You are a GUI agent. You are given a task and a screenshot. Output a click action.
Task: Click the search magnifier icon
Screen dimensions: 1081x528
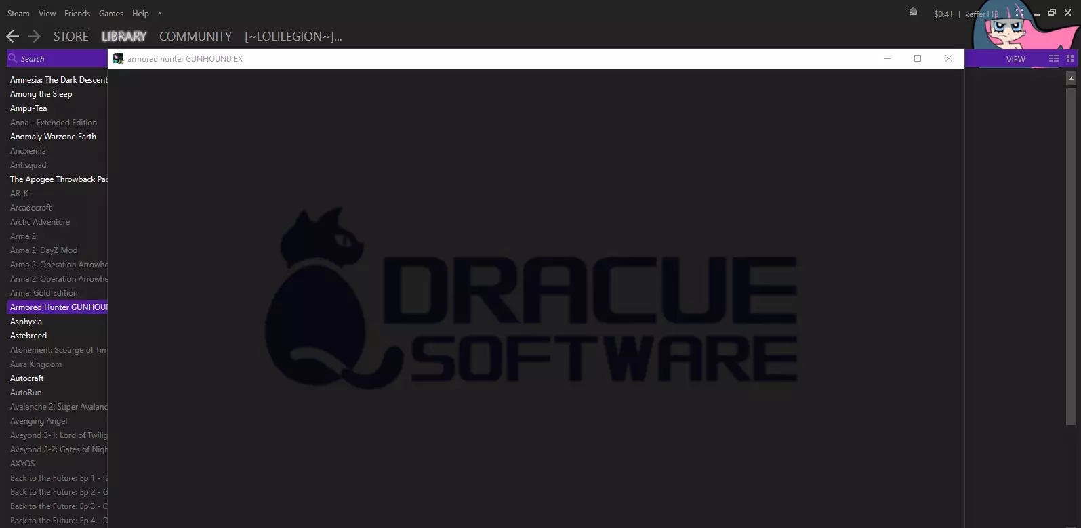(13, 59)
